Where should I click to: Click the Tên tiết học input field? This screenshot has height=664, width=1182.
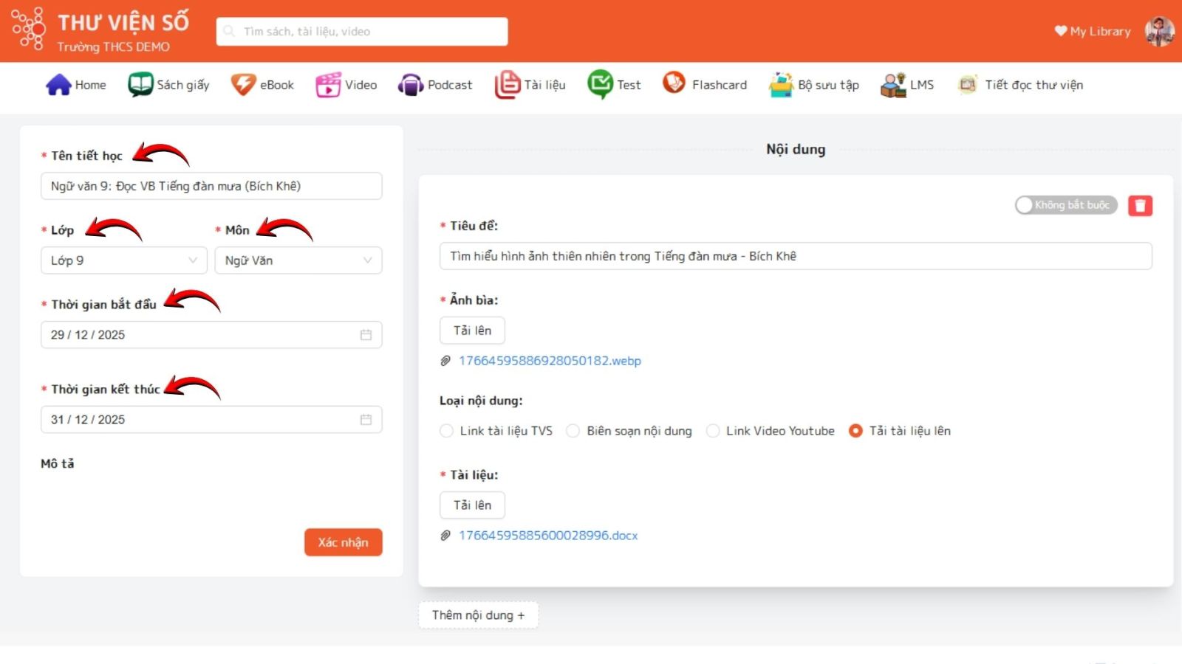tap(211, 186)
